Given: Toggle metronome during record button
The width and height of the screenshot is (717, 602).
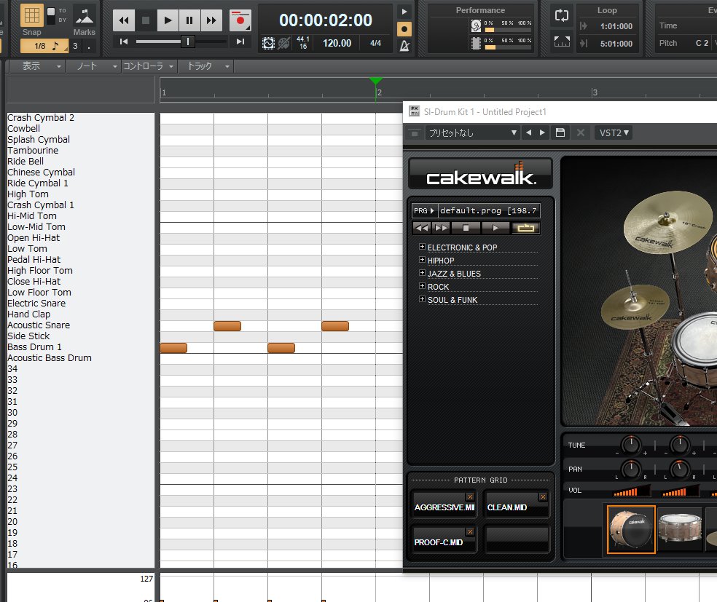Looking at the screenshot, I should [x=404, y=29].
